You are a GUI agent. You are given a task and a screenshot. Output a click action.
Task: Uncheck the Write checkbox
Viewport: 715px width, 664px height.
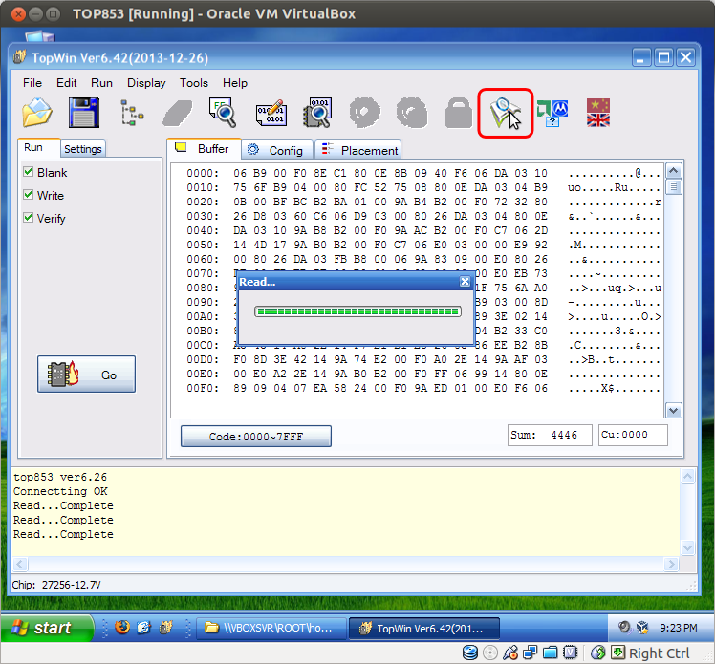pyautogui.click(x=29, y=195)
